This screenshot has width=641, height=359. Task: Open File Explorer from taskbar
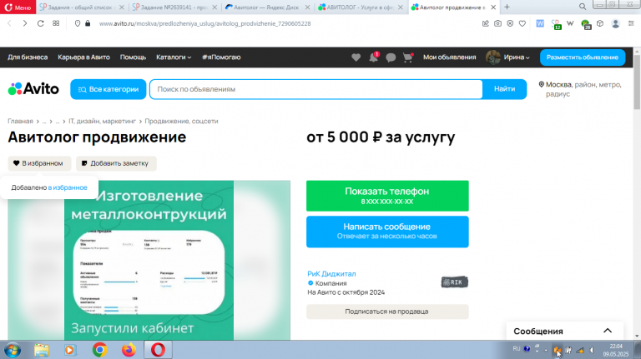point(41,350)
